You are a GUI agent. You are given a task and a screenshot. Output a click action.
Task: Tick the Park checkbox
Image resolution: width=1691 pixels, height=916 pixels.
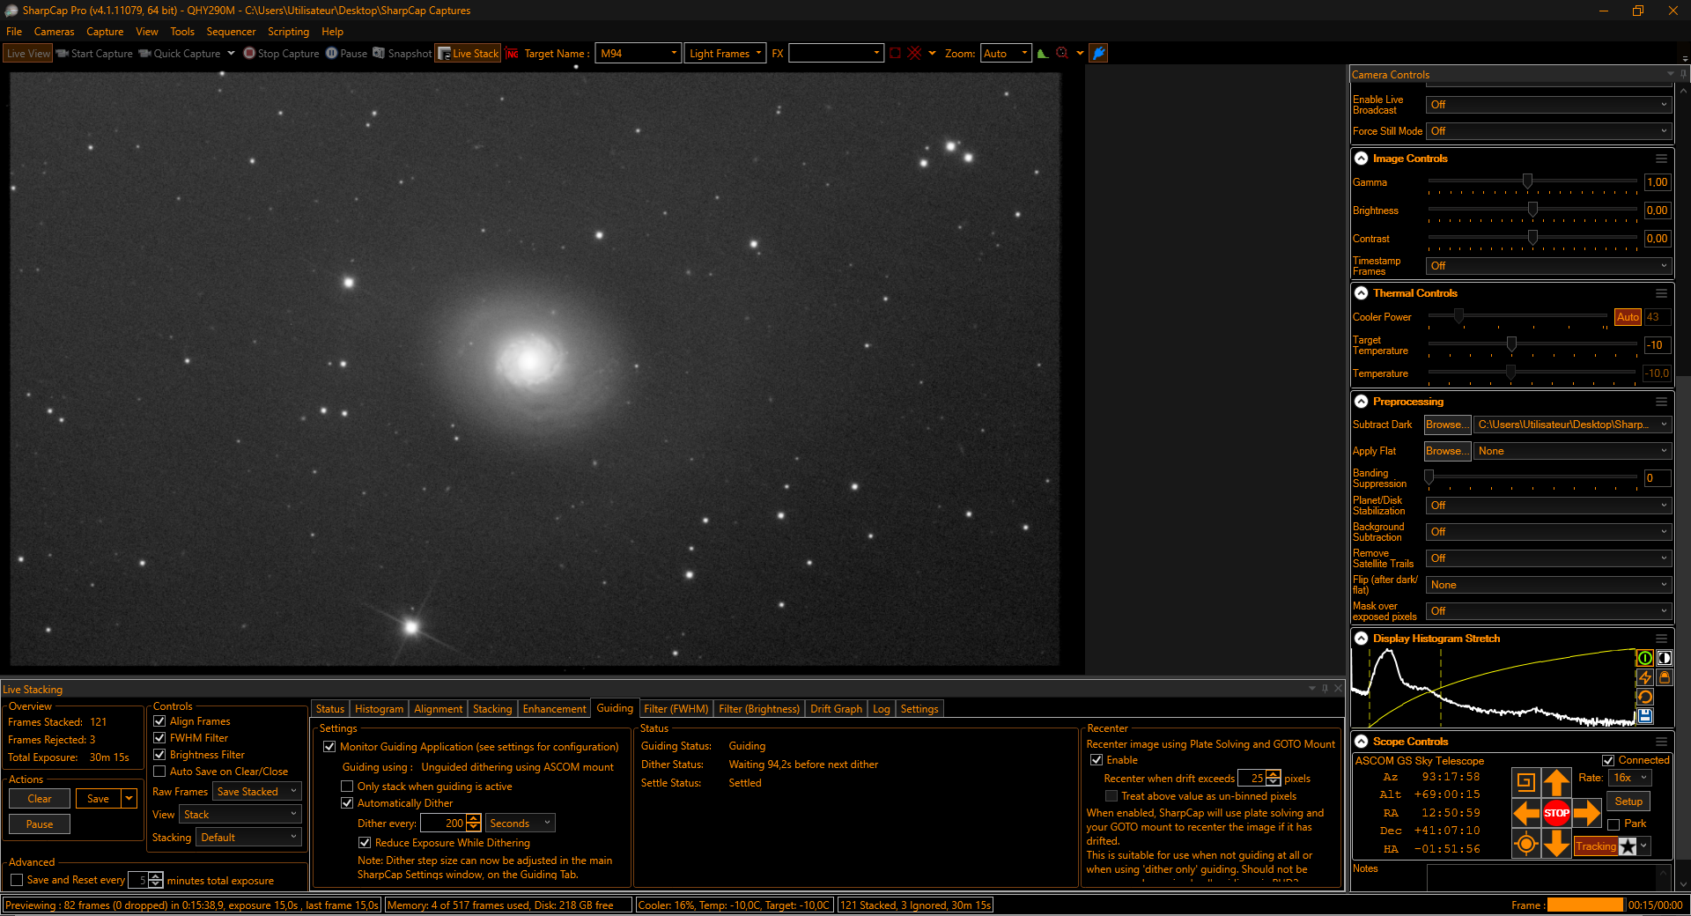tap(1613, 824)
